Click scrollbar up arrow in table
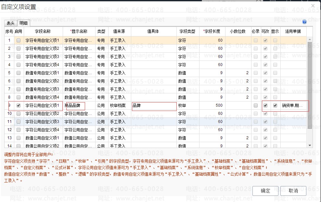Viewport: 321px width, 202px height. 310,39
